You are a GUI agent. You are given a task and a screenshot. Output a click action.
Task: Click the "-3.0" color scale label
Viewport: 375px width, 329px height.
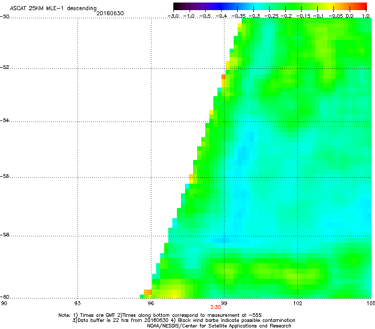173,16
